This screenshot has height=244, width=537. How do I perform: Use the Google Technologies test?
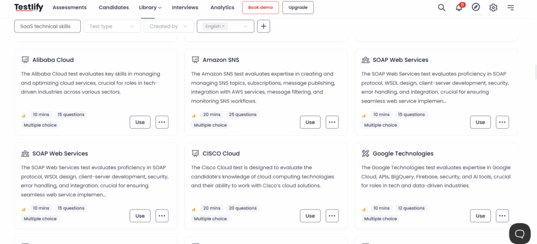click(x=480, y=216)
